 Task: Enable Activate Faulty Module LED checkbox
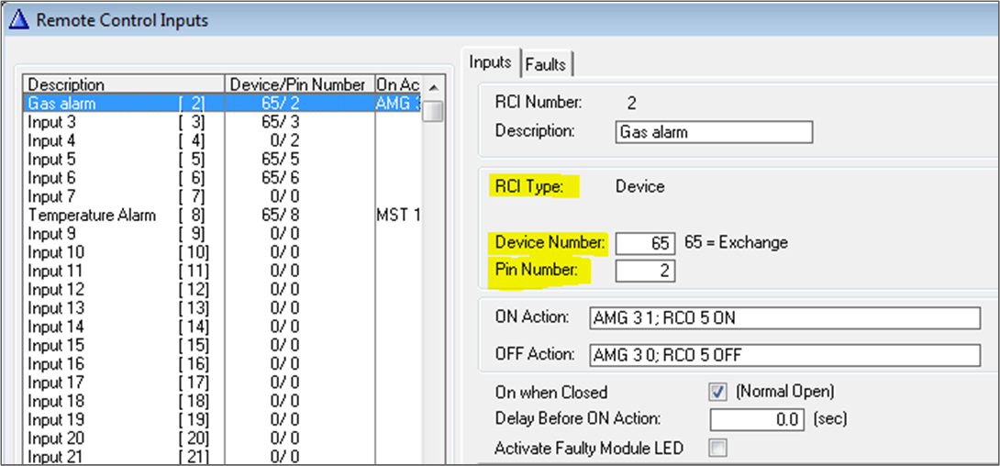(x=718, y=449)
